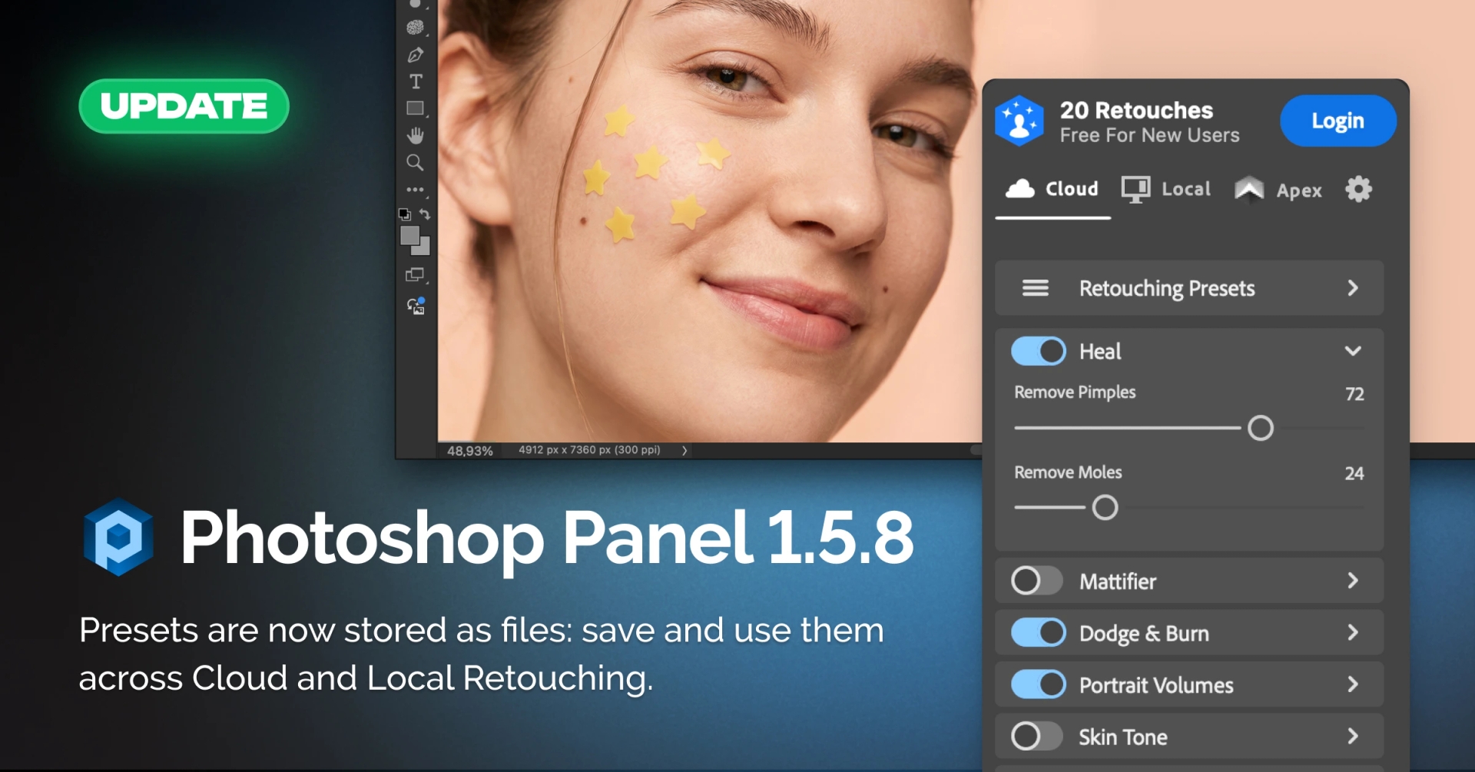This screenshot has width=1475, height=772.
Task: Open panel settings gear
Action: (x=1358, y=189)
